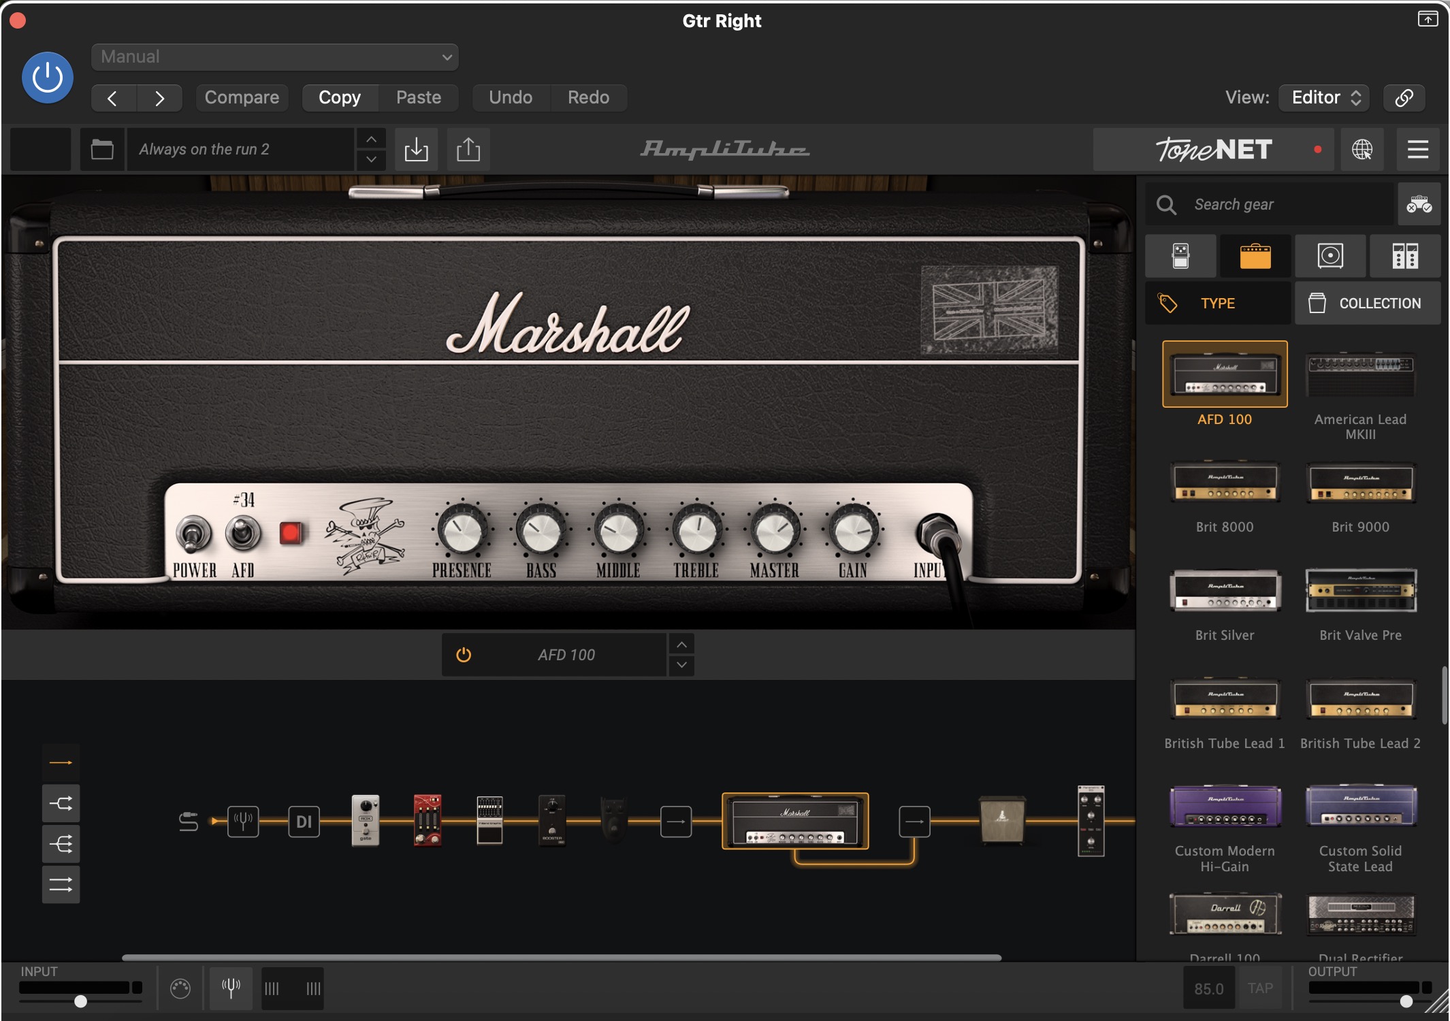Select the white gate pedal in chain

click(x=366, y=820)
